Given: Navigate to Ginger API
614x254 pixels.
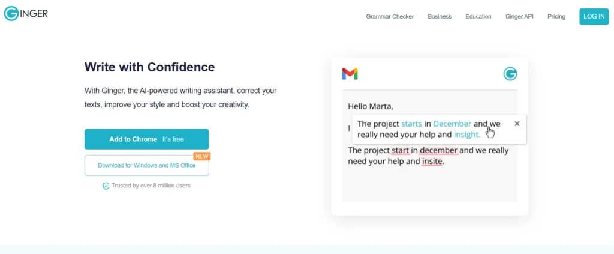Looking at the screenshot, I should click(x=519, y=17).
